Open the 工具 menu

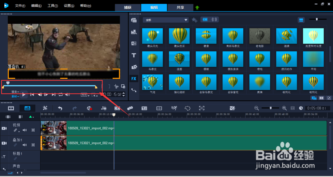[53, 6]
